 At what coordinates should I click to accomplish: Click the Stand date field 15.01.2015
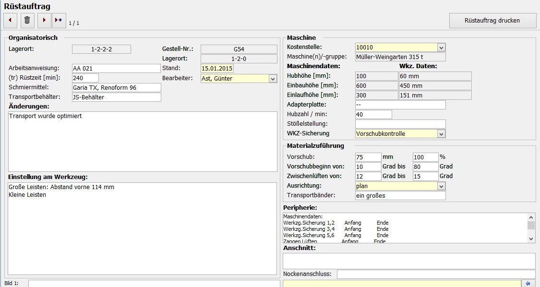point(217,69)
